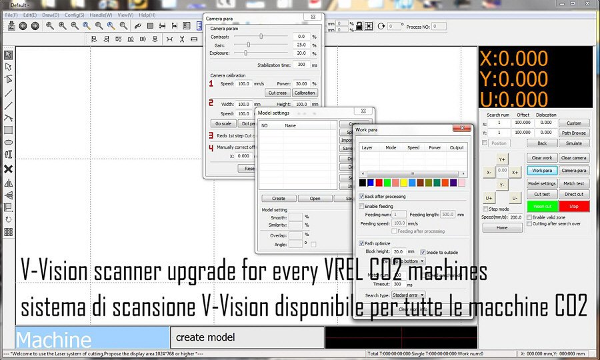Click the Match test button
This screenshot has width=600, height=360.
click(573, 183)
